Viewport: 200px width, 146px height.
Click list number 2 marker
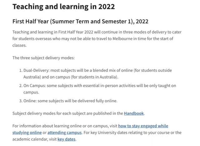21,85
